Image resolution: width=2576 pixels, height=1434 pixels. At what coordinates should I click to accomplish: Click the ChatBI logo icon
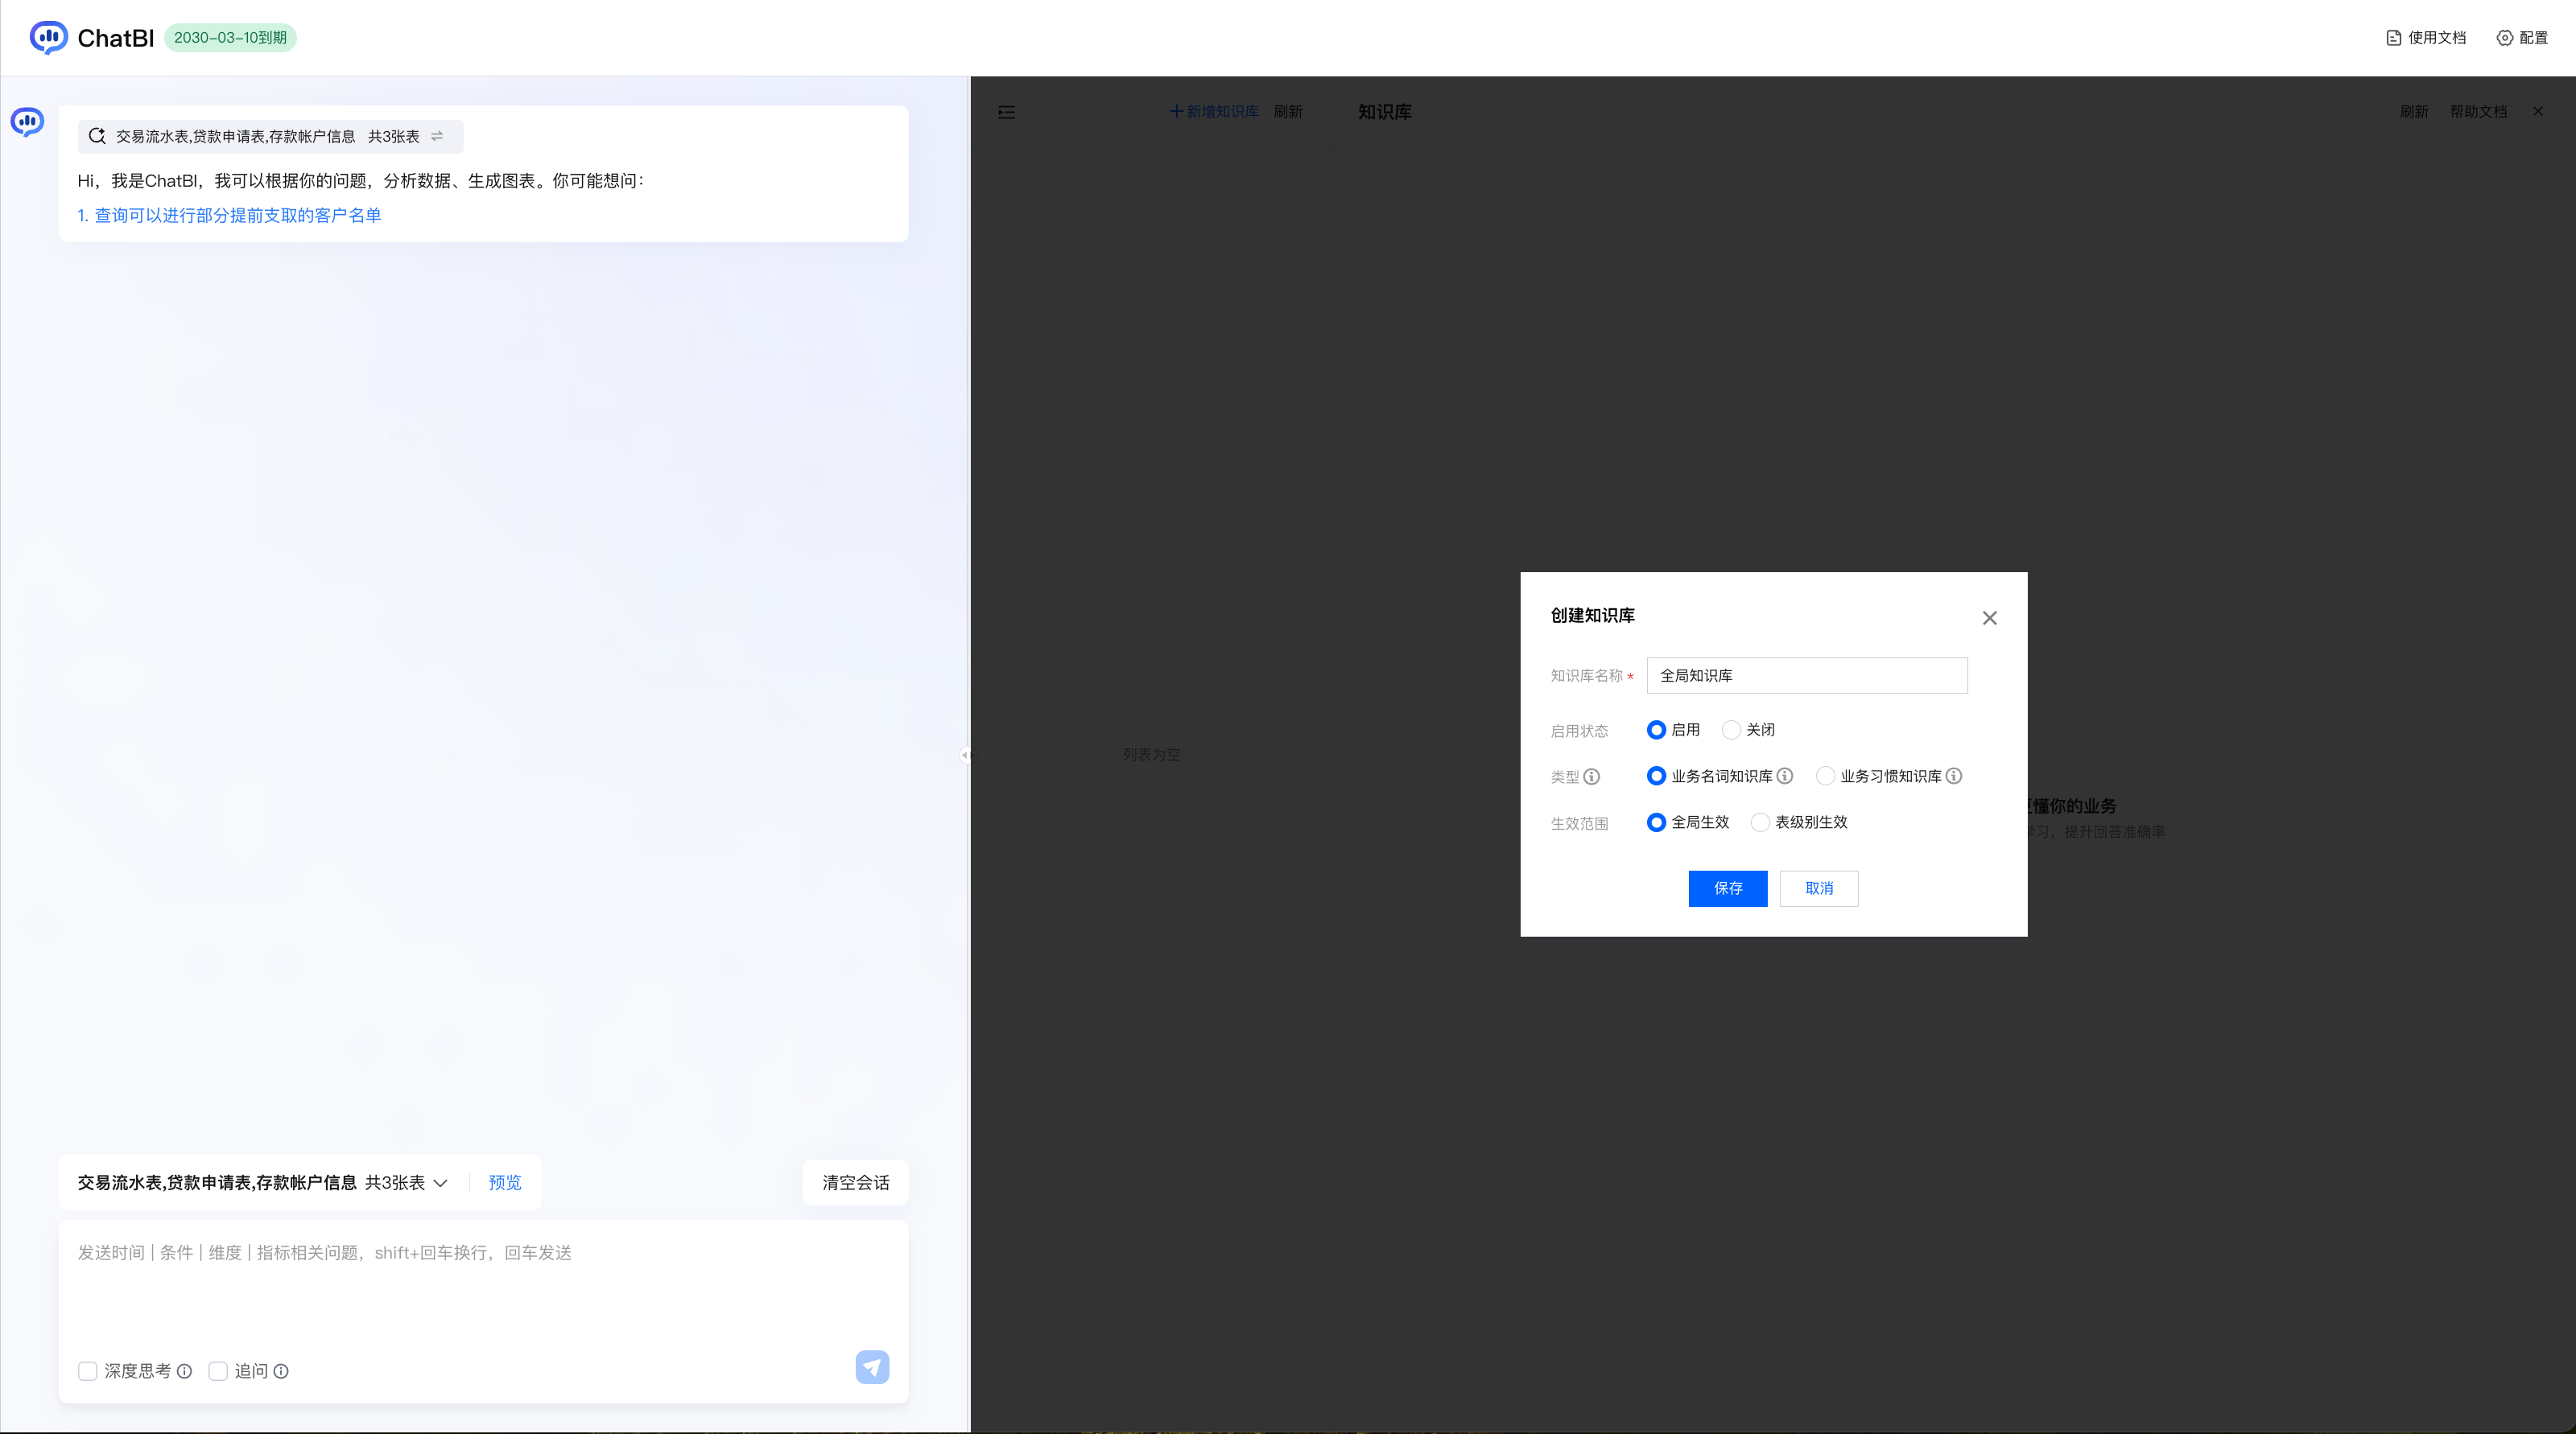click(x=48, y=37)
